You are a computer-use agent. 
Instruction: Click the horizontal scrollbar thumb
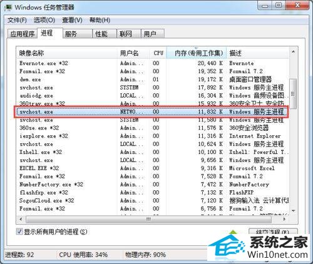point(148,220)
